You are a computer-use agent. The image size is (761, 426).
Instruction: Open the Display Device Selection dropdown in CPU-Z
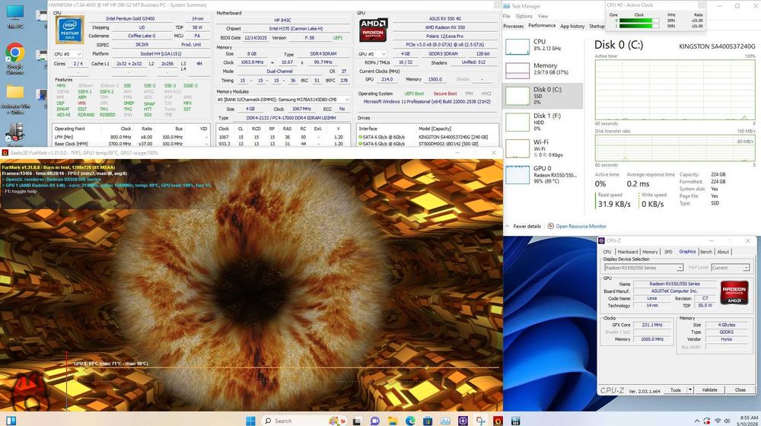pyautogui.click(x=644, y=268)
